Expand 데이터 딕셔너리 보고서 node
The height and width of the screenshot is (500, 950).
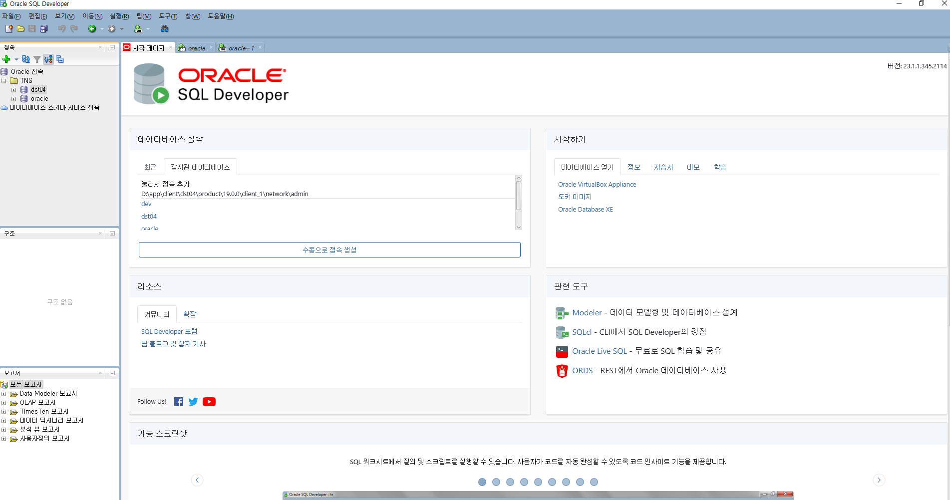pyautogui.click(x=4, y=421)
